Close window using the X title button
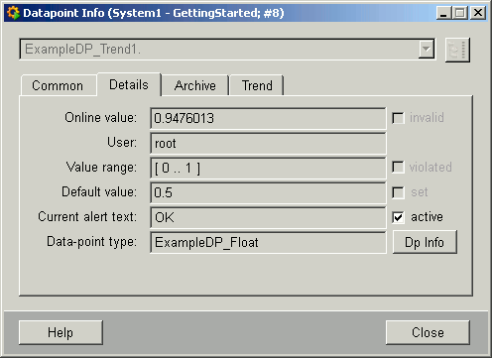Screen dimensions: 492x358 [478, 13]
